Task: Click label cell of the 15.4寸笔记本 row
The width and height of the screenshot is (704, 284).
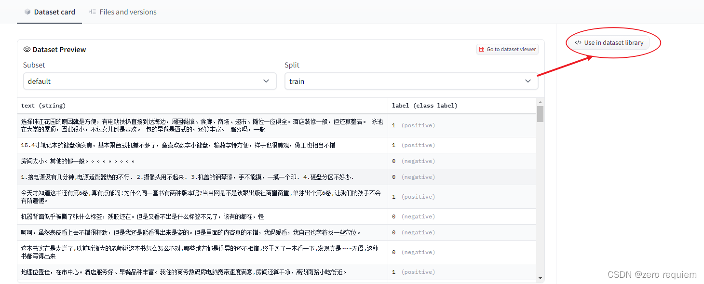Action: [462, 145]
